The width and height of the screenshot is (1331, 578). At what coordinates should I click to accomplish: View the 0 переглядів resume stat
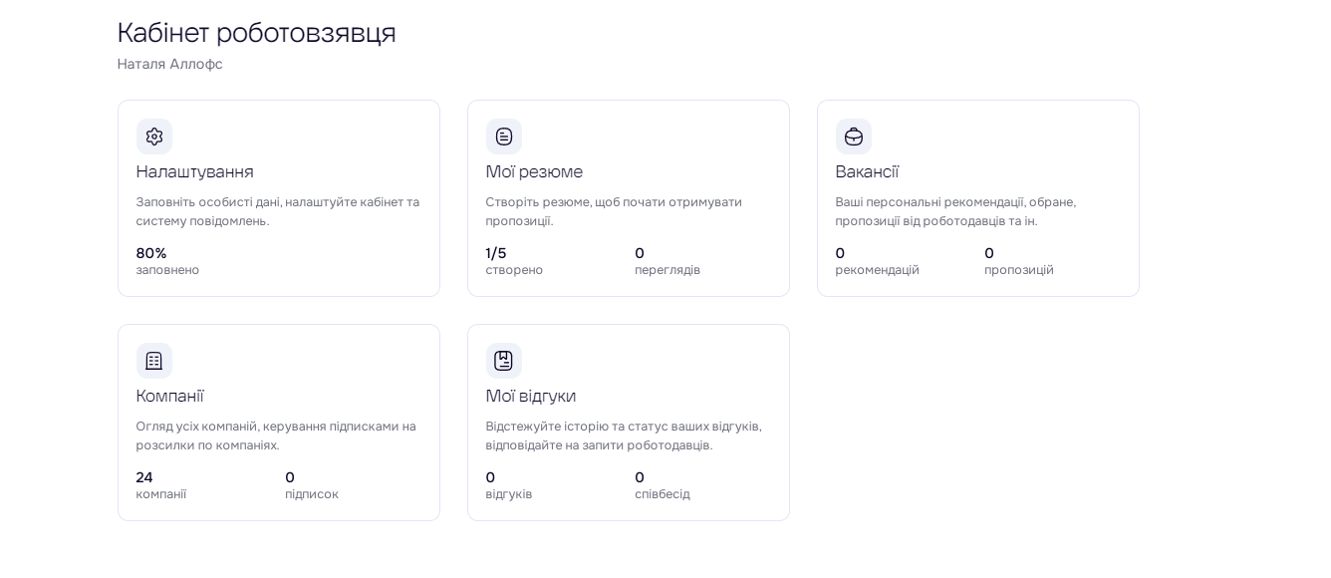coord(667,261)
